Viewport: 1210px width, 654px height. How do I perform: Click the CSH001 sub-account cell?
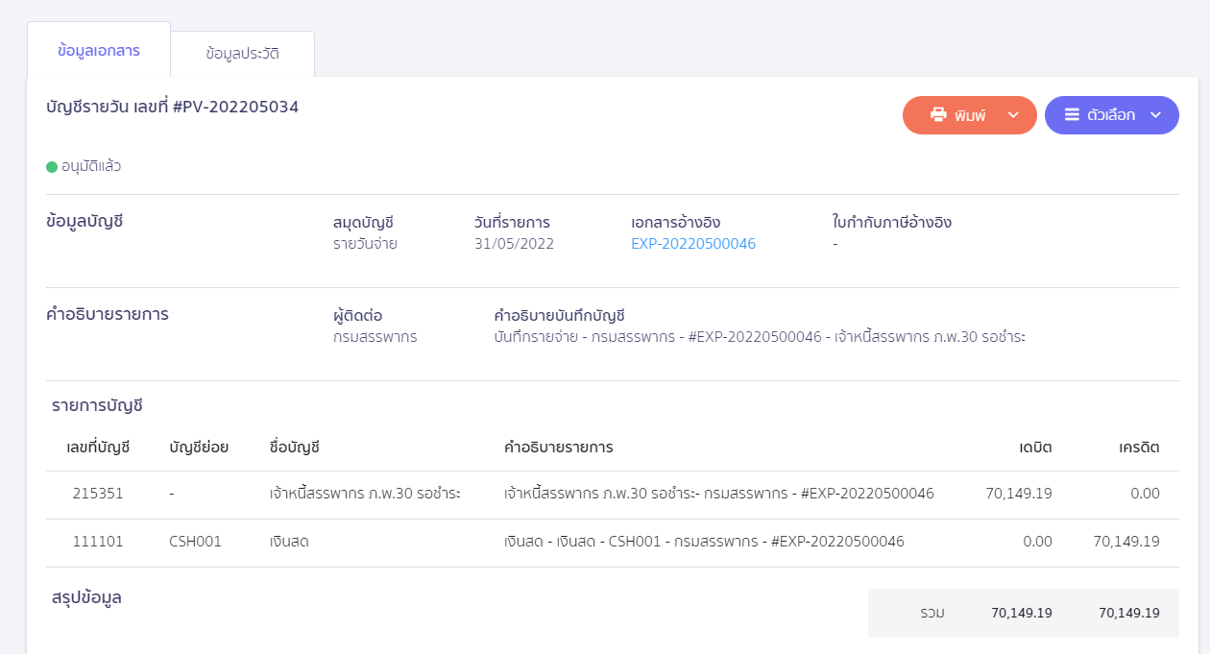(x=195, y=542)
